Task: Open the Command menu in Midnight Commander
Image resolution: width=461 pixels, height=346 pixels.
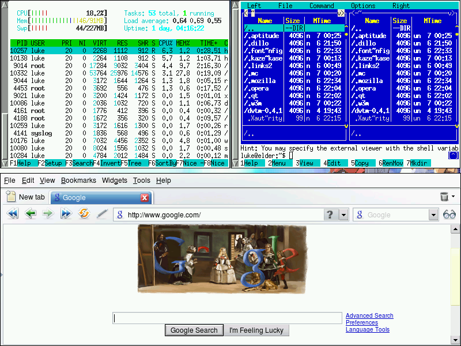Action: point(322,6)
